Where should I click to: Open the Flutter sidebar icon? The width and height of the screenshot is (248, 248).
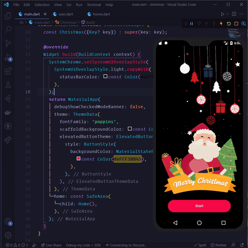8,99
